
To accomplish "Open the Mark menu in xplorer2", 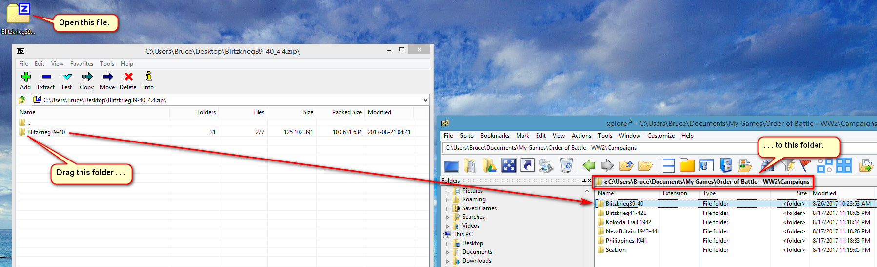I will coord(522,136).
